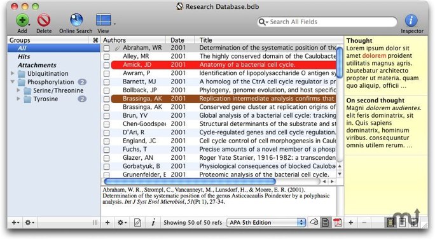Click the cloud-shaped icon in the bottom bar

coord(314,222)
